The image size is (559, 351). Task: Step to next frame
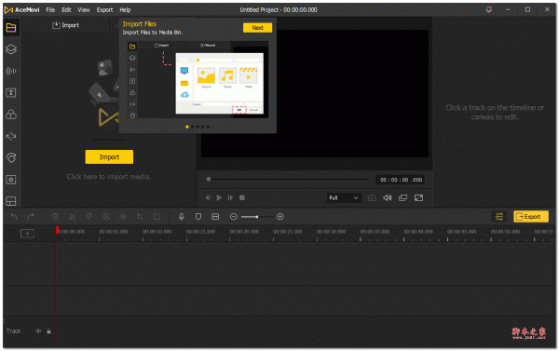coord(230,197)
